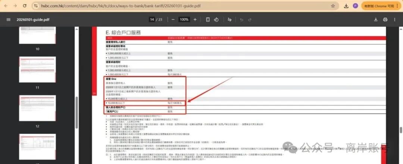Open page 13 thumbnail
Screen dimensions: 403x164
click(x=37, y=147)
